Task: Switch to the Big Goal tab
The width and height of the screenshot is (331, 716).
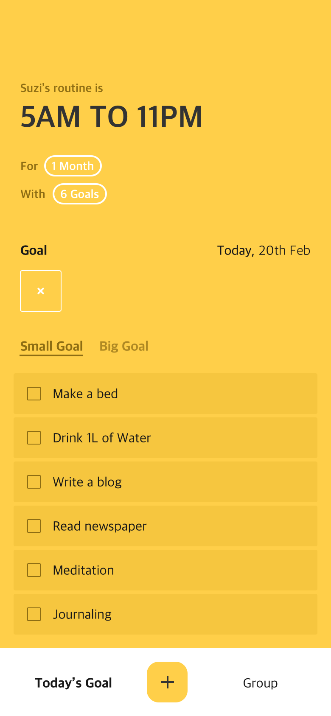Action: pos(124,346)
